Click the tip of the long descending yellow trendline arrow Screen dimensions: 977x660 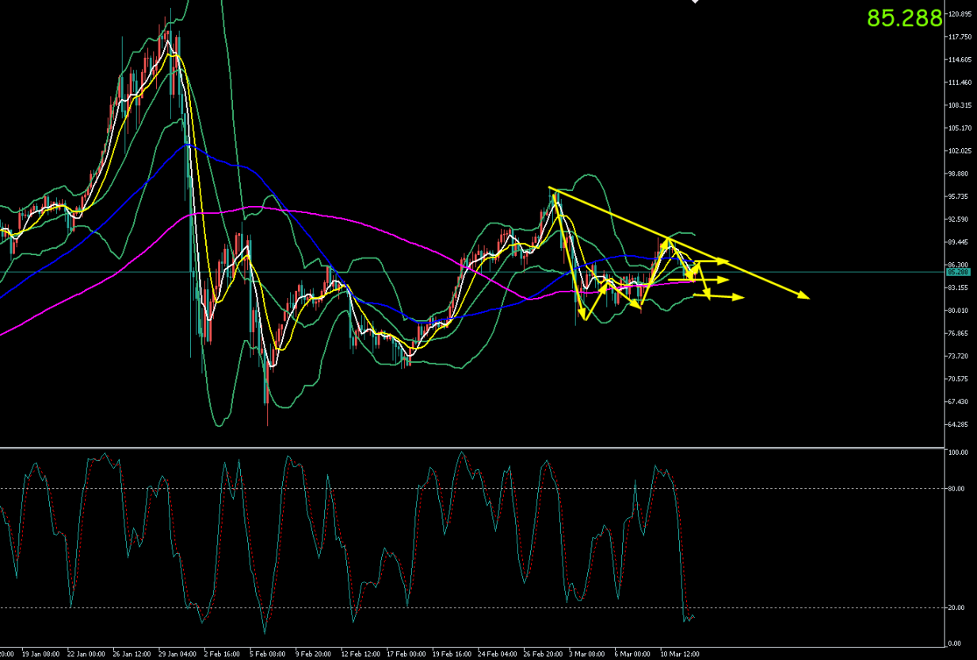(x=807, y=297)
